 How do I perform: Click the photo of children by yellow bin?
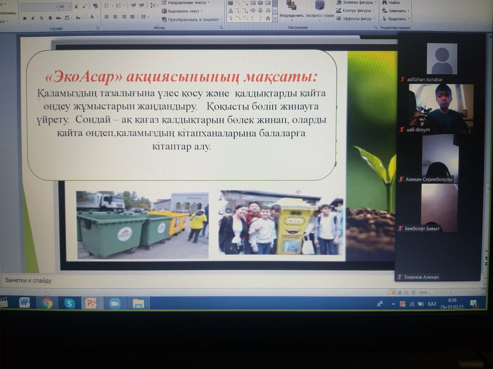(x=281, y=222)
